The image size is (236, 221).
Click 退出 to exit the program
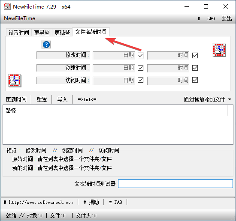[227, 18]
